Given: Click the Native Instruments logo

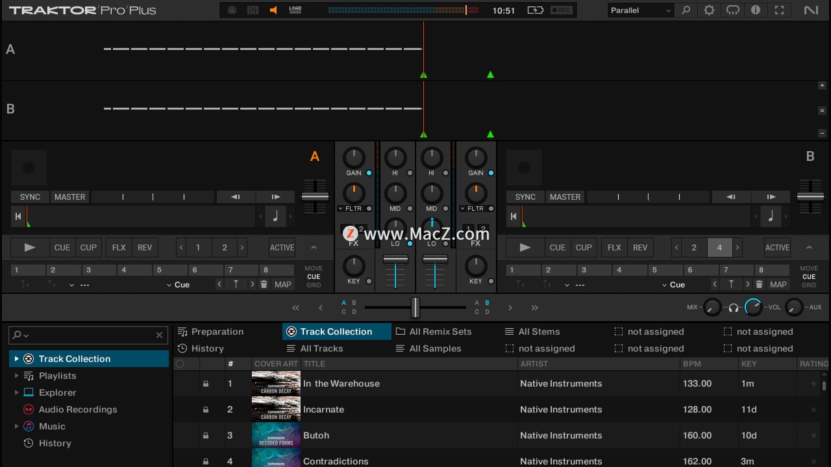Looking at the screenshot, I should pos(811,10).
